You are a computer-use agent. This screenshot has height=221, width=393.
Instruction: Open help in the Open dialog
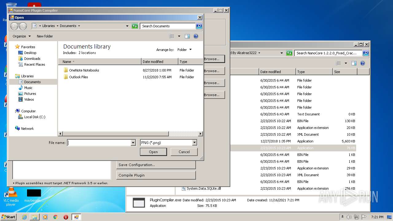tap(196, 36)
